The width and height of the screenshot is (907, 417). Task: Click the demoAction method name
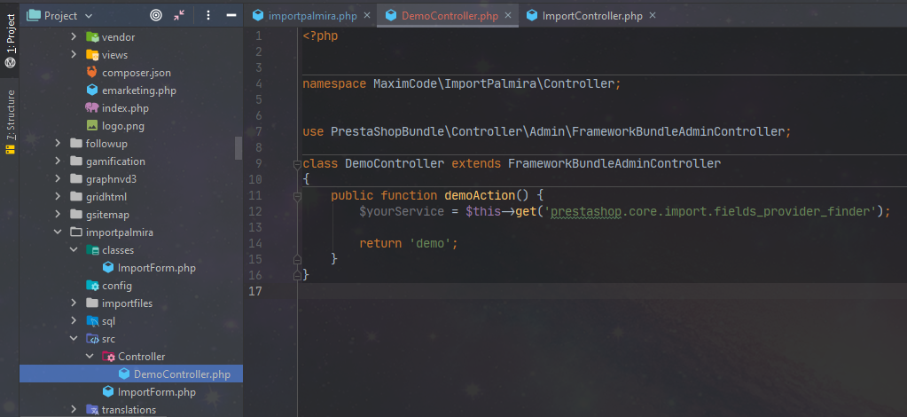point(480,195)
